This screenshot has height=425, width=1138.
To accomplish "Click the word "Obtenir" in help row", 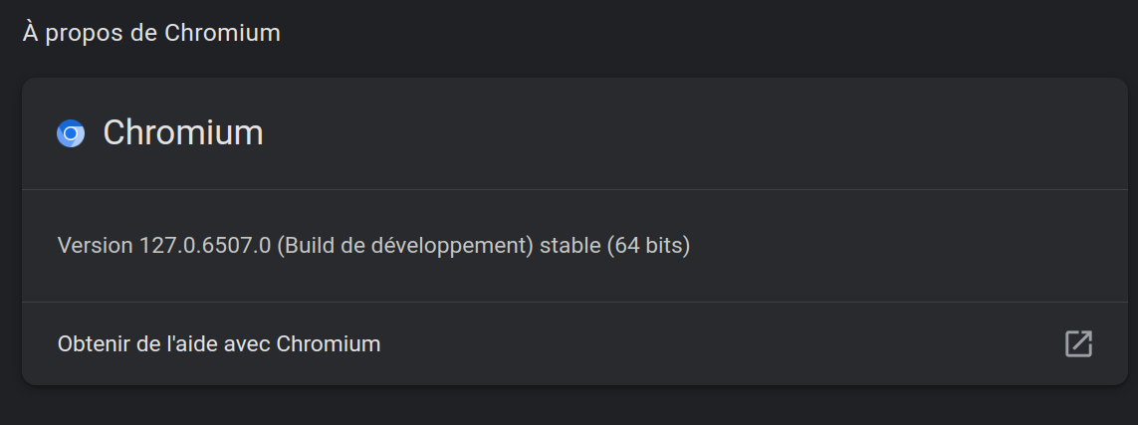I will pyautogui.click(x=95, y=343).
